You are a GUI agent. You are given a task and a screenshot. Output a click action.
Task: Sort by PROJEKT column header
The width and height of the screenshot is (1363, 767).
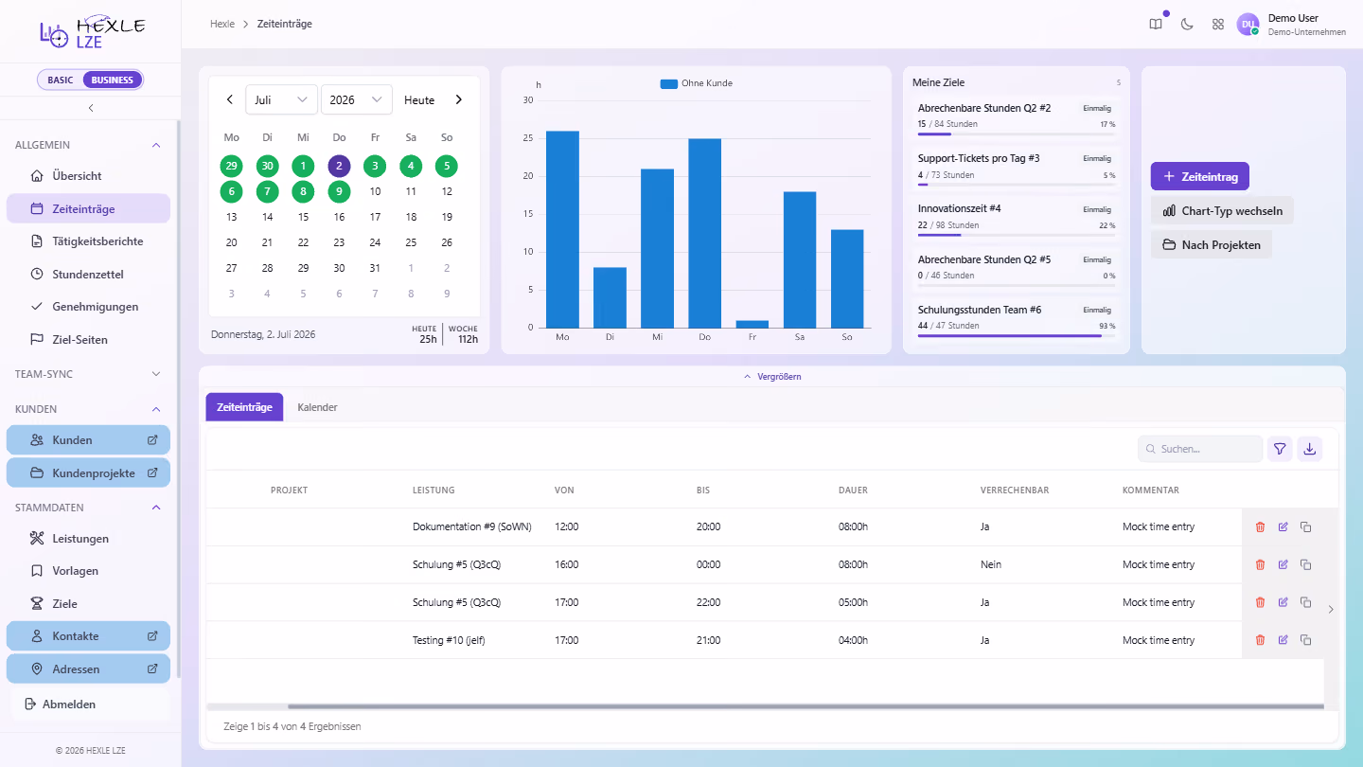coord(289,491)
